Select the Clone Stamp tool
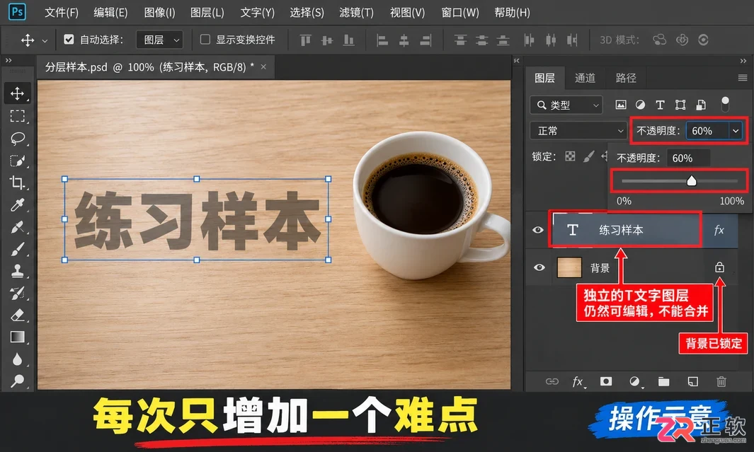The image size is (754, 452). click(x=17, y=271)
